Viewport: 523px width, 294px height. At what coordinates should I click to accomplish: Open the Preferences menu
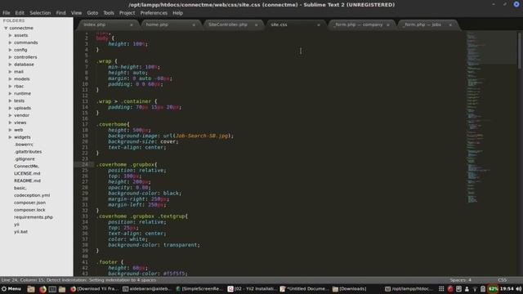click(154, 13)
